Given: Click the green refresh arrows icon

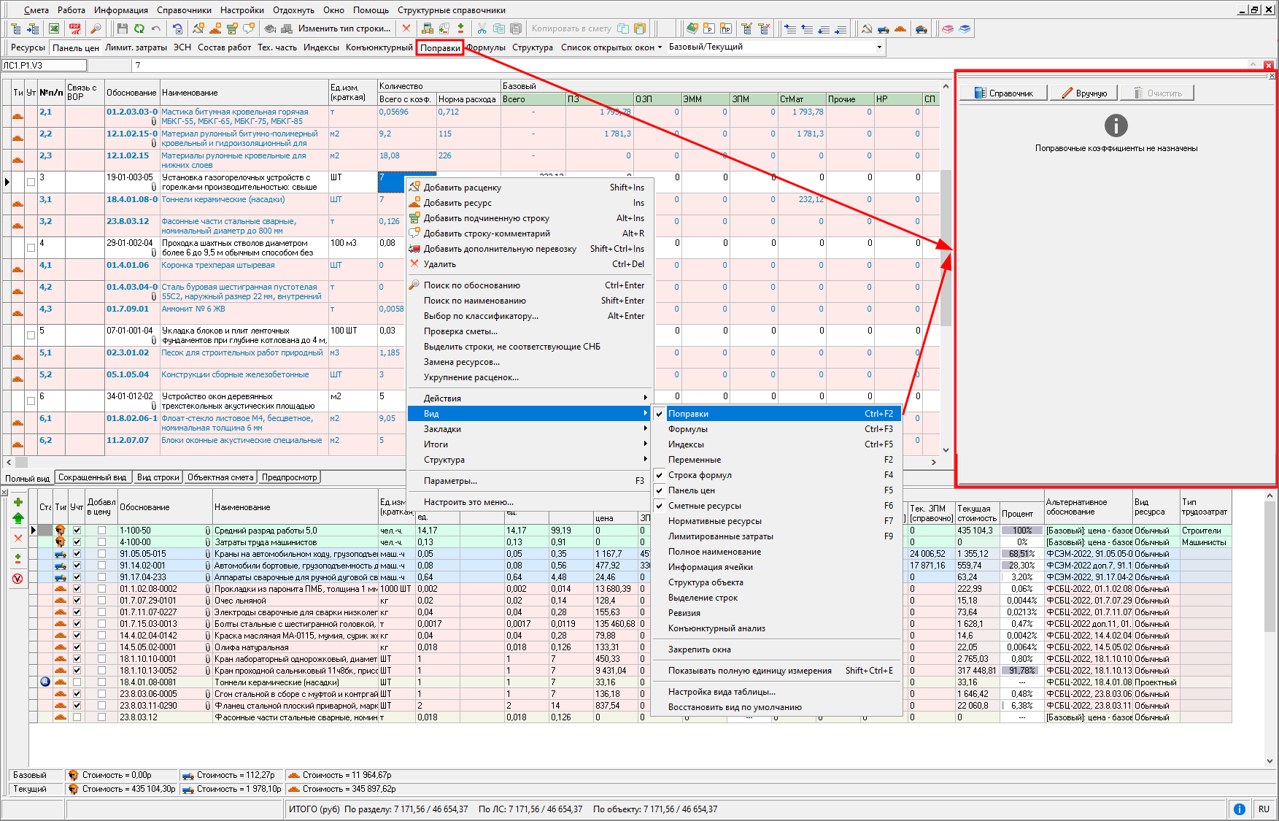Looking at the screenshot, I should tap(139, 28).
